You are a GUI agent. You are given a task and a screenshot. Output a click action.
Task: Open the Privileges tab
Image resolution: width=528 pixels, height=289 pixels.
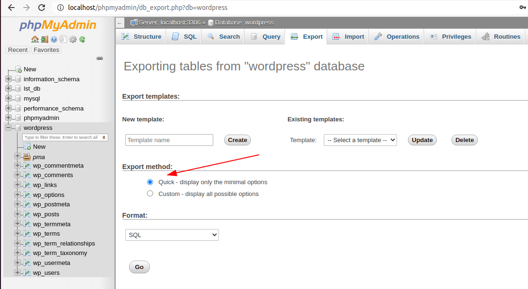[450, 37]
